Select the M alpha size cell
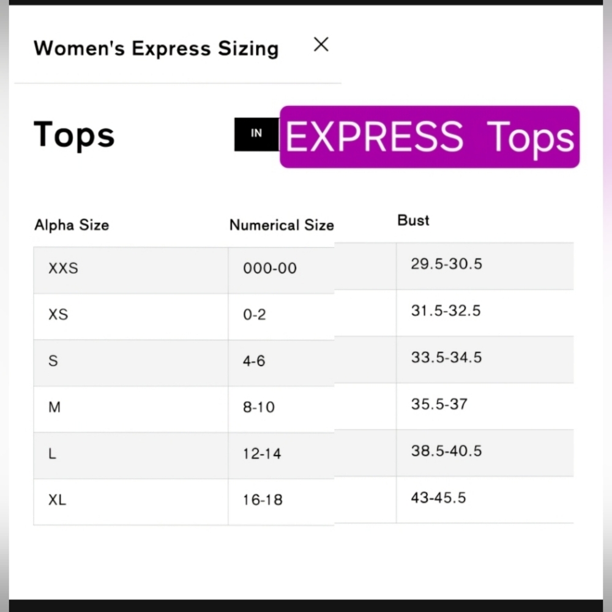 coord(131,408)
